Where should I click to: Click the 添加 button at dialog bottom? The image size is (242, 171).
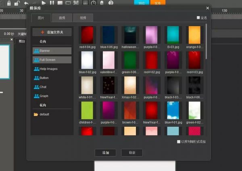click(105, 152)
